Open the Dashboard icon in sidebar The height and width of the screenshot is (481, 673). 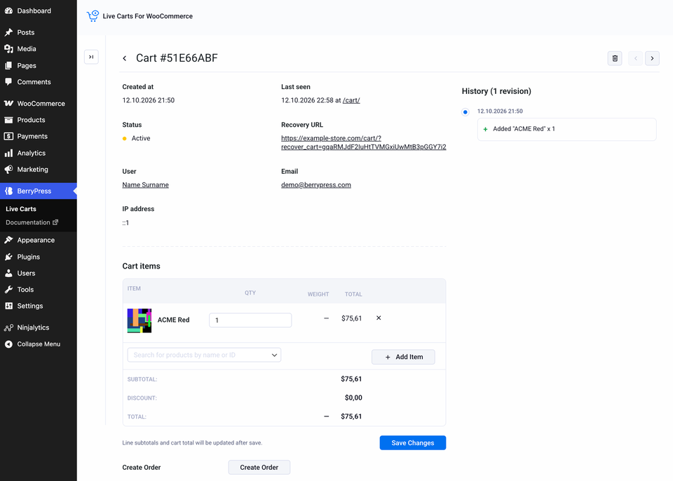pos(8,11)
